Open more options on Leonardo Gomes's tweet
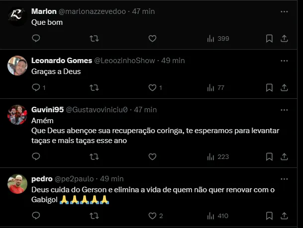This screenshot has height=228, width=303. [x=284, y=60]
